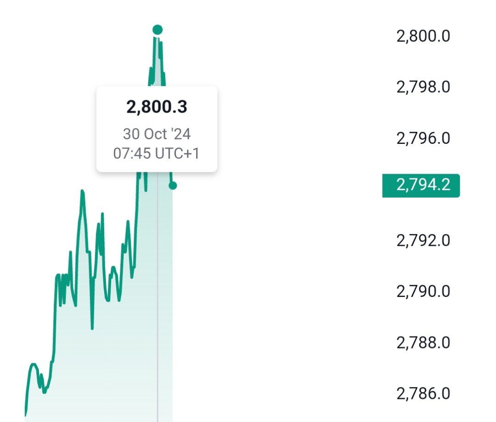Select the 2,792.0 price axis label
The width and height of the screenshot is (496, 422).
coord(423,240)
